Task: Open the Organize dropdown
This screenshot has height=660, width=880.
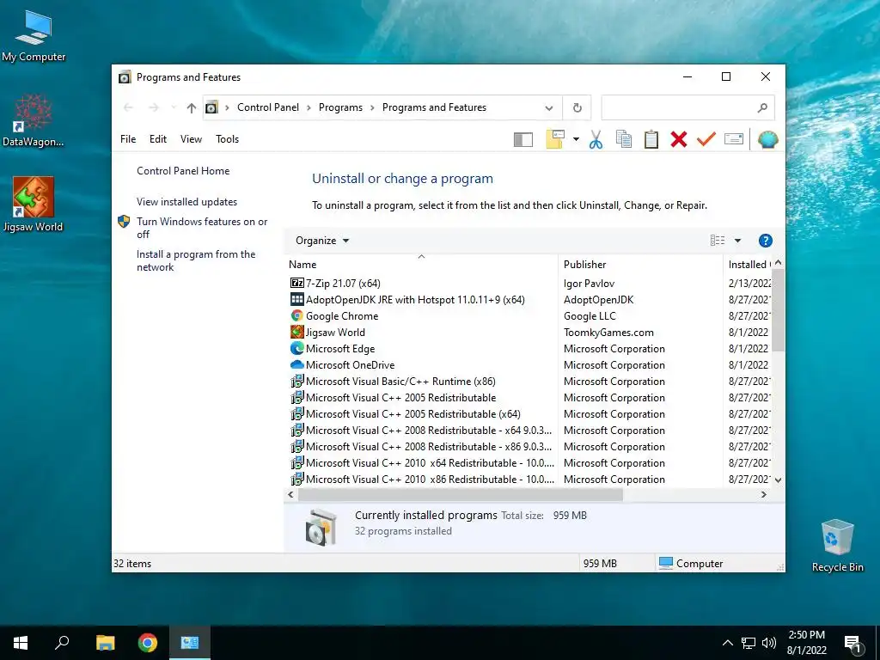Action: pyautogui.click(x=322, y=241)
